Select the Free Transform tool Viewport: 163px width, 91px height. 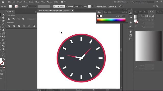3,36
